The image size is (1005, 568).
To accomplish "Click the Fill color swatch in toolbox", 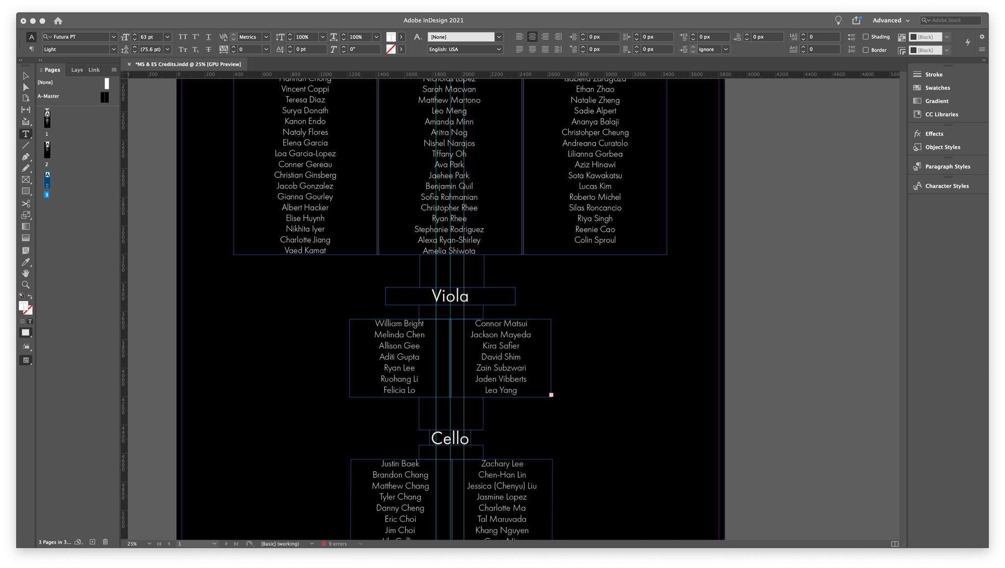I will [23, 306].
